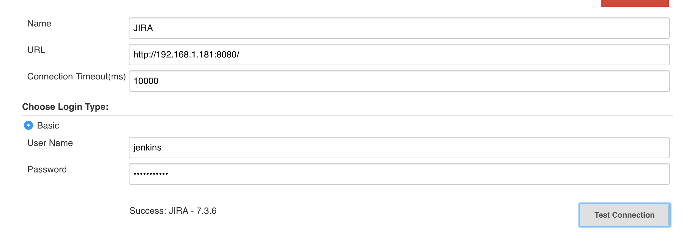Screen dimensions: 692x237
Task: Click the divider below Choose Login Type
Action: pyautogui.click(x=347, y=115)
